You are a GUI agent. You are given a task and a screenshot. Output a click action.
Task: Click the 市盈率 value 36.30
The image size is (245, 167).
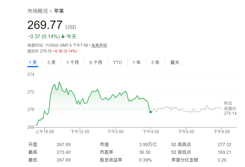(145, 152)
